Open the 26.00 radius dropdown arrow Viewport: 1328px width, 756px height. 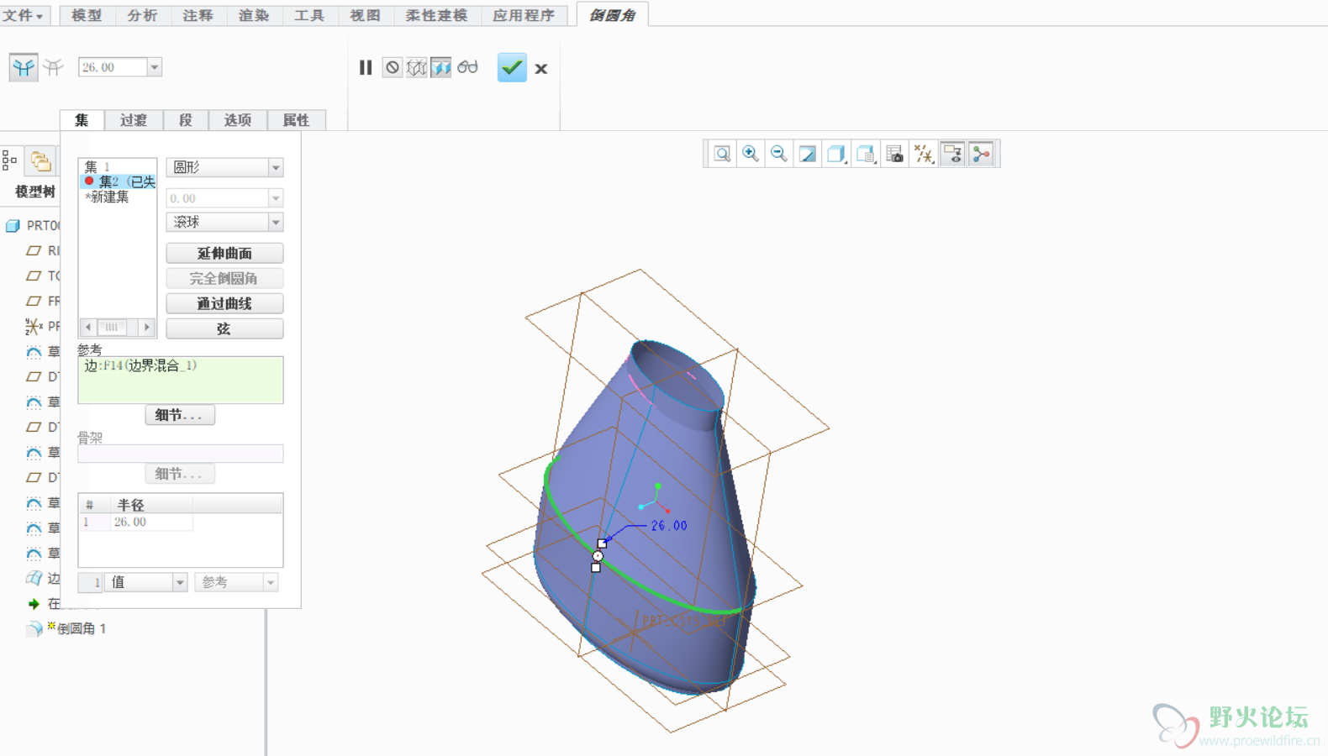click(154, 67)
